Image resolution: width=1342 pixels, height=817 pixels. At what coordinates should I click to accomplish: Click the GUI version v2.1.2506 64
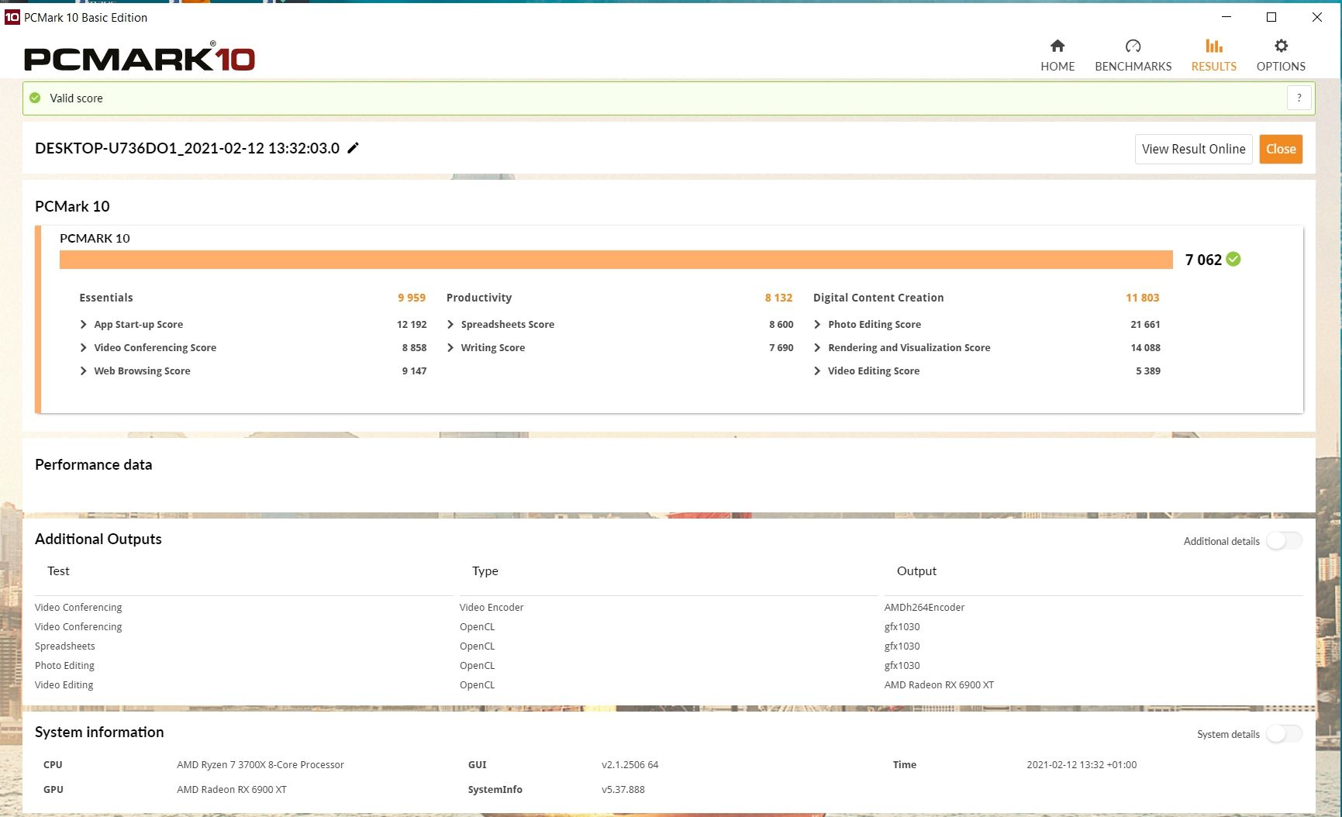pyautogui.click(x=630, y=764)
